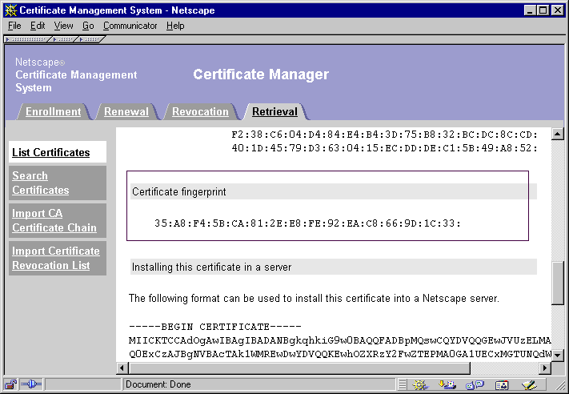Open Import Certificate Revocation List
Image resolution: width=569 pixels, height=394 pixels.
tap(56, 258)
